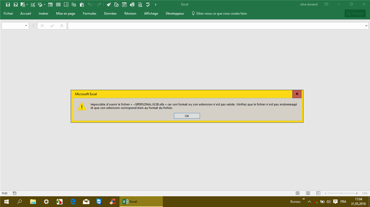370x207 pixels.
Task: Open File Explorer from the taskbar
Action: click(x=33, y=202)
